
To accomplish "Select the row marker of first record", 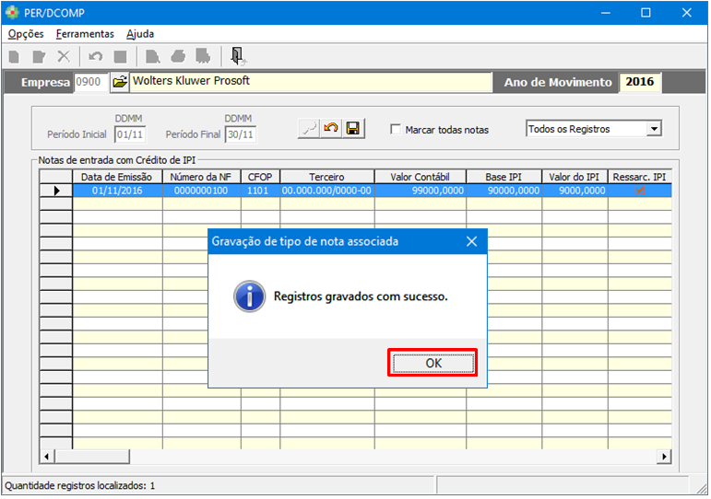I will [56, 191].
